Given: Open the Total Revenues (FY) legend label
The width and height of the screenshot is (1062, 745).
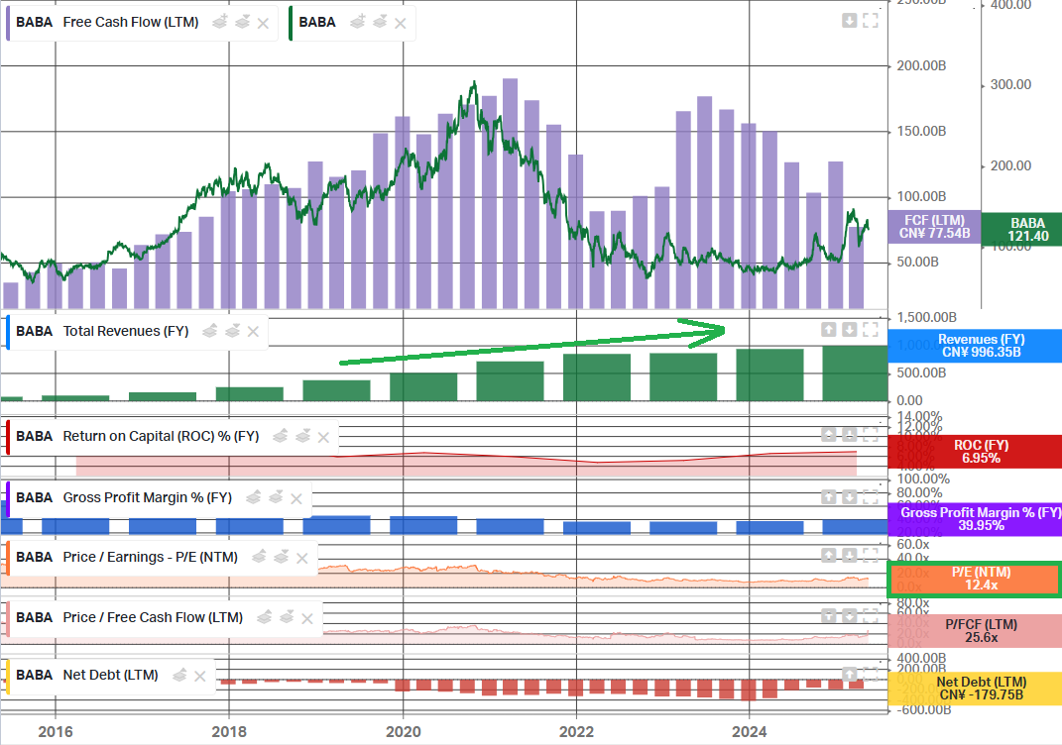Looking at the screenshot, I should point(126,331).
